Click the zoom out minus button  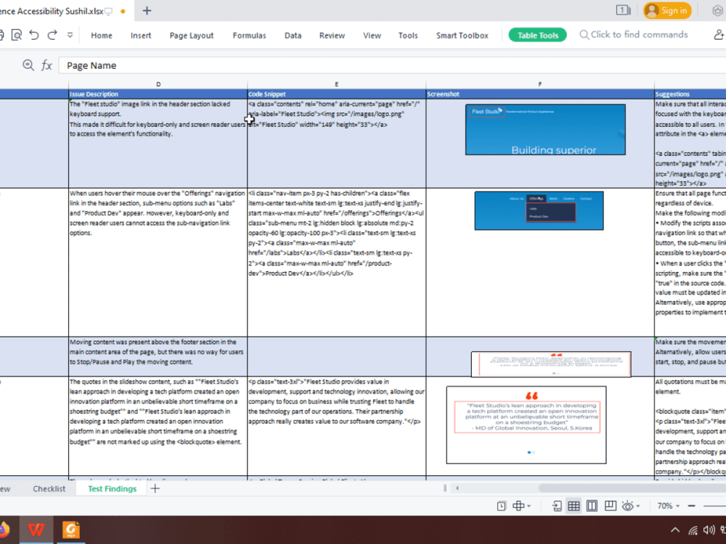pos(691,506)
